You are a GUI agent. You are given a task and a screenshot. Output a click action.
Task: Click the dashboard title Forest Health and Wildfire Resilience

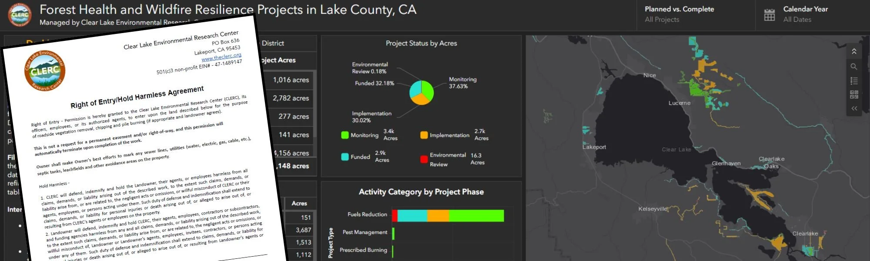click(x=228, y=10)
